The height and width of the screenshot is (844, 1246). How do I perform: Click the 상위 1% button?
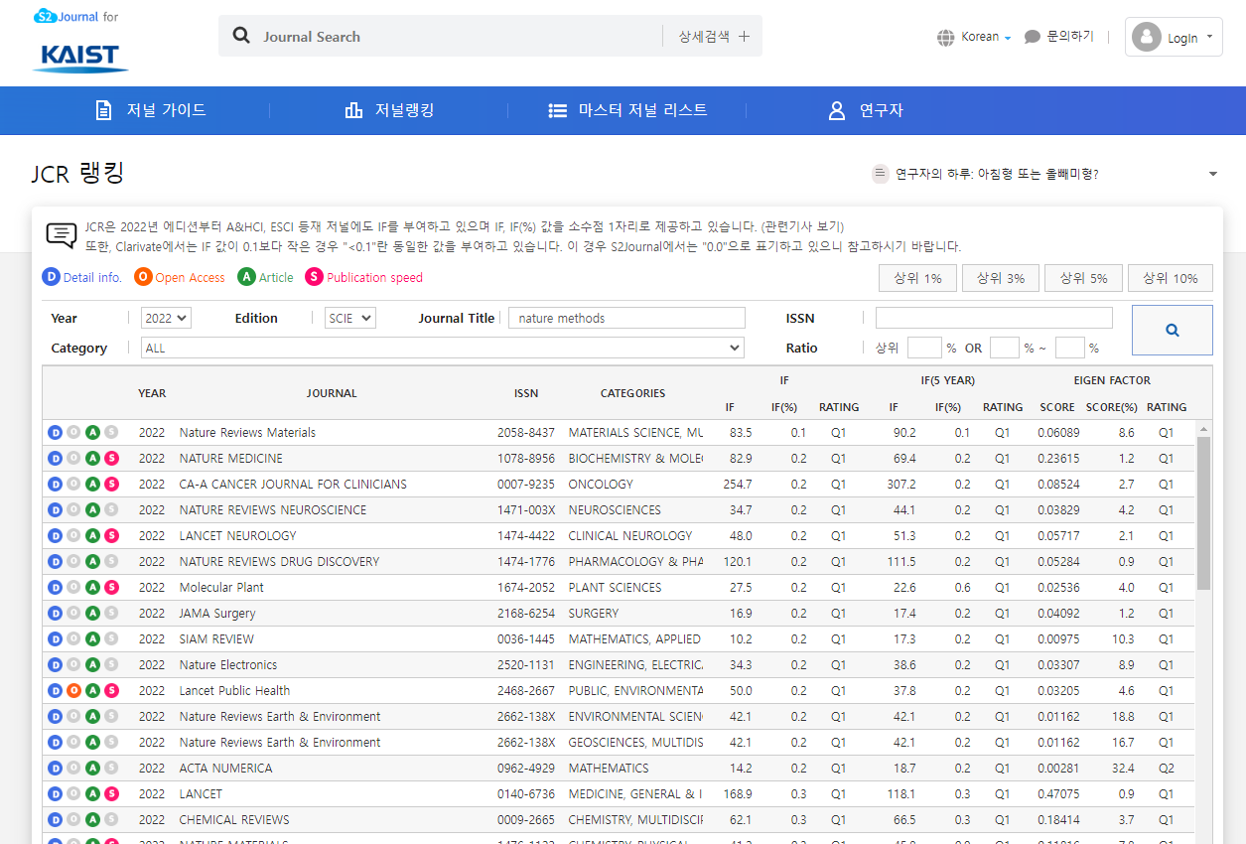coord(917,278)
